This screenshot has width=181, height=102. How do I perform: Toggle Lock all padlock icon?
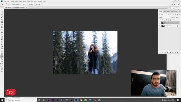[171, 20]
